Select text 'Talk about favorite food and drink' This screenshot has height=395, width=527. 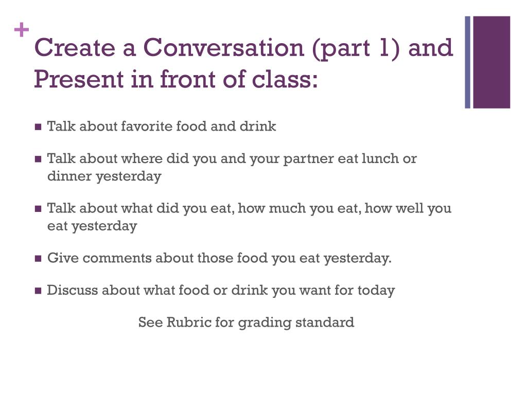tap(162, 127)
